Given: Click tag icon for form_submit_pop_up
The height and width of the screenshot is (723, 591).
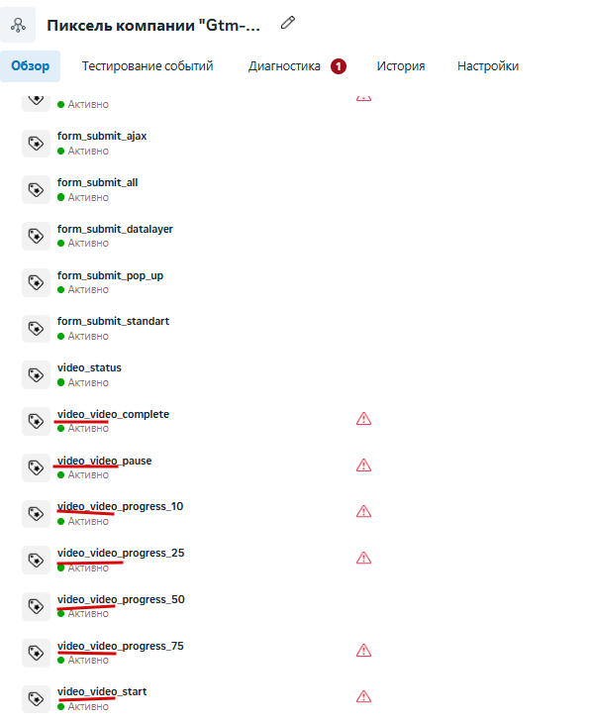Looking at the screenshot, I should tap(36, 282).
